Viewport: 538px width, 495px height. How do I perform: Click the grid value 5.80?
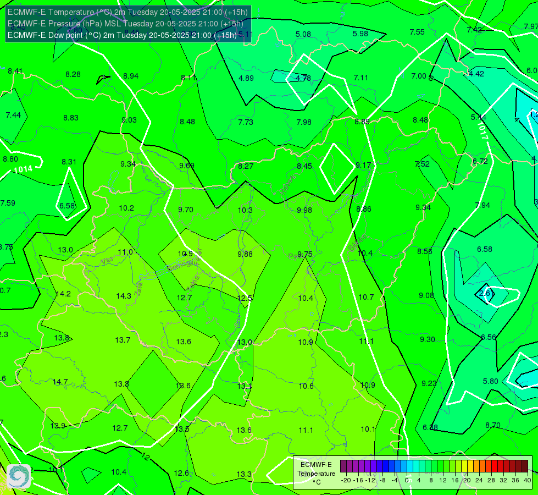[490, 381]
